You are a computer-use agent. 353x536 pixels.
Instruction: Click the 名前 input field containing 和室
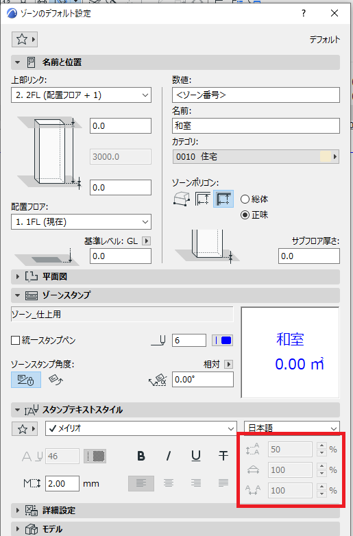pos(256,126)
